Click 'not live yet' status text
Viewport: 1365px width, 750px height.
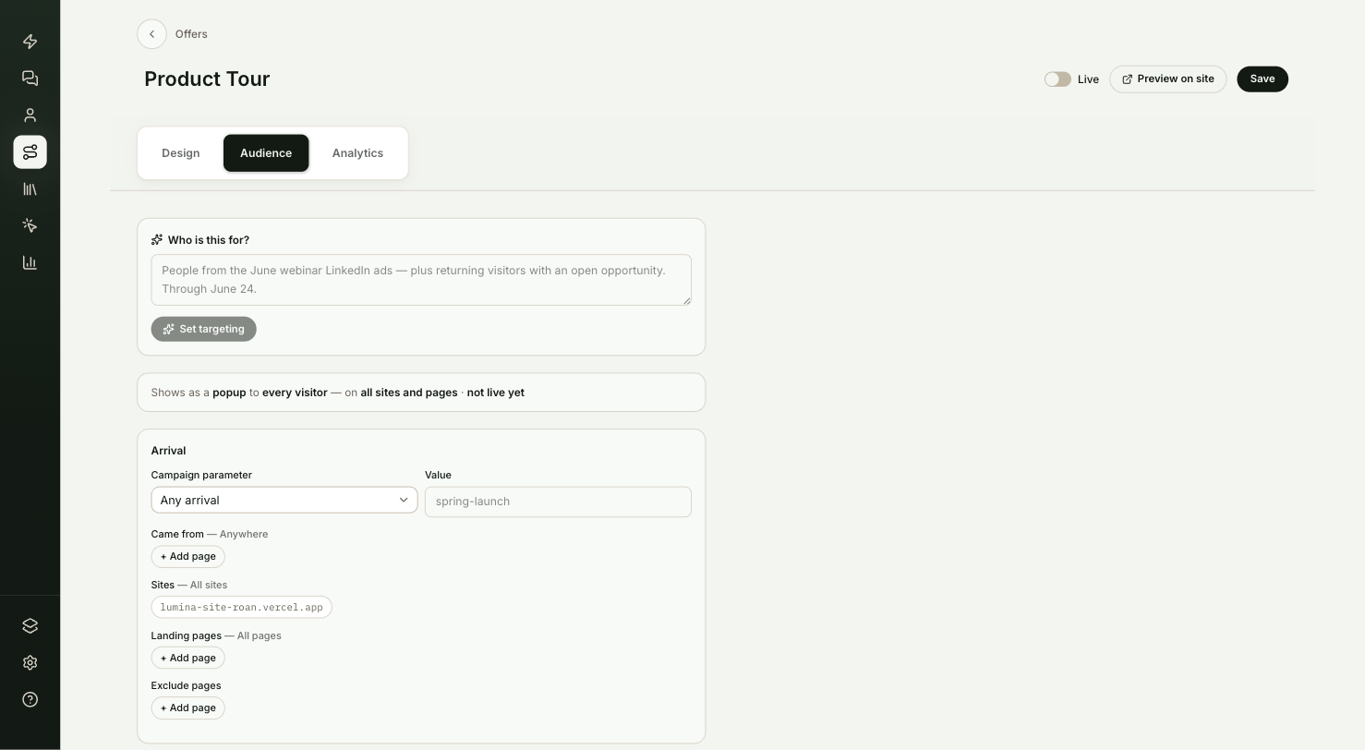click(x=496, y=393)
